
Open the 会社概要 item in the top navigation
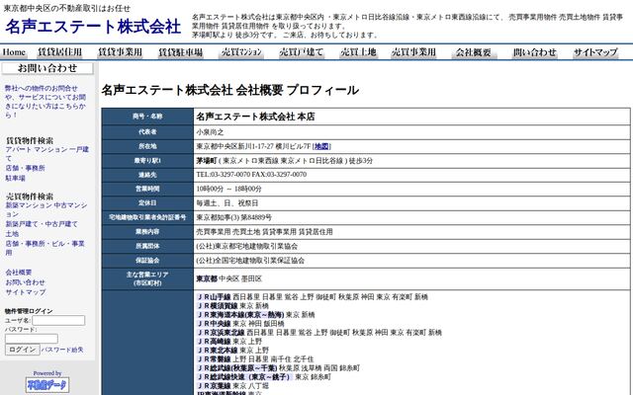(x=474, y=52)
